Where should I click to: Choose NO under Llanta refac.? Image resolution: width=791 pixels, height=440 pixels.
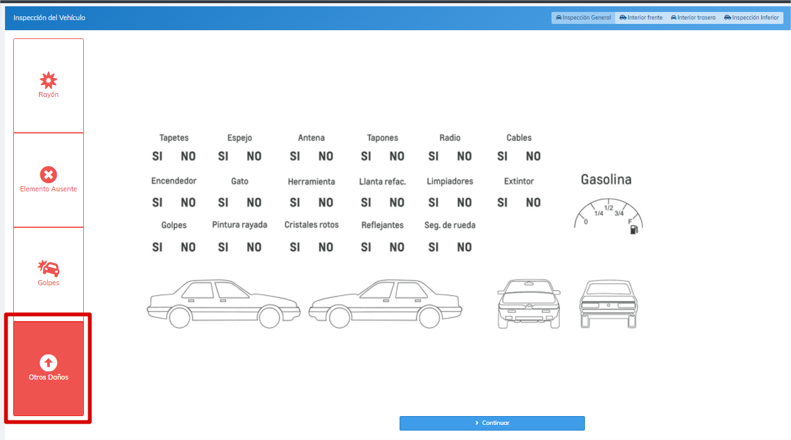396,203
